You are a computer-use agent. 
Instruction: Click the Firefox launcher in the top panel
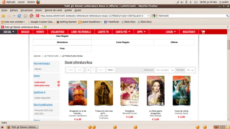[x=38, y=2]
